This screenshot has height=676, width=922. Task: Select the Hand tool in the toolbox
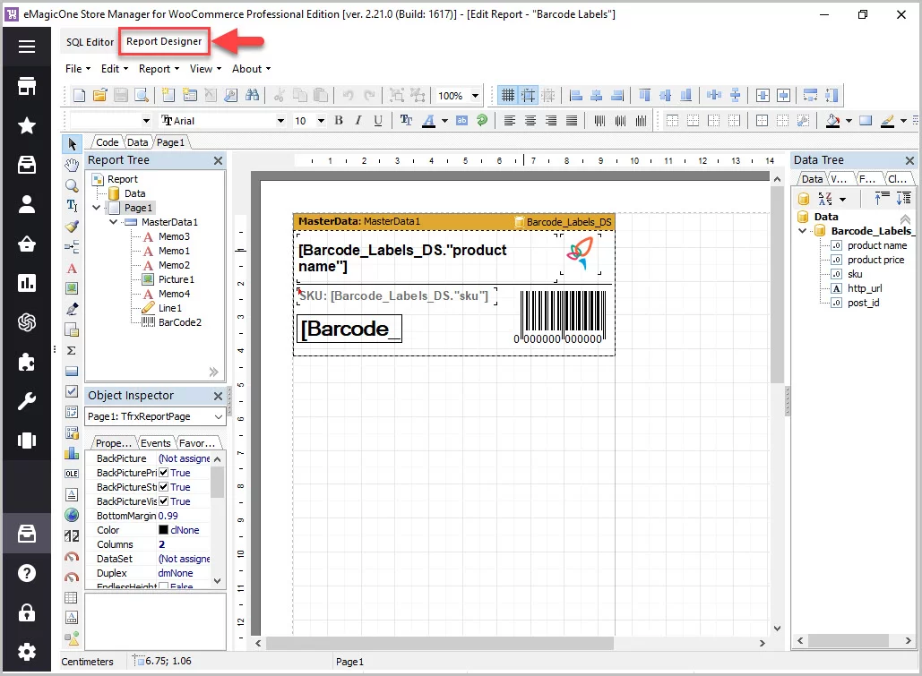[x=72, y=165]
